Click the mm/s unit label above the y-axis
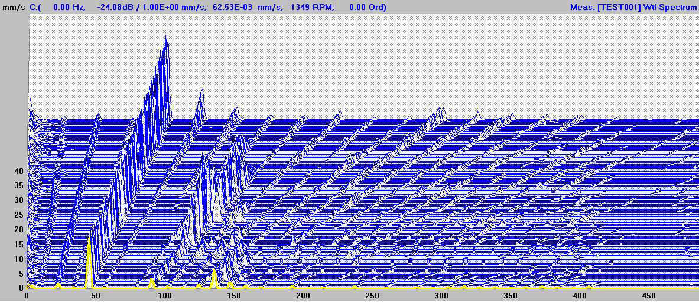Viewport: 699px width, 302px height. coord(13,8)
